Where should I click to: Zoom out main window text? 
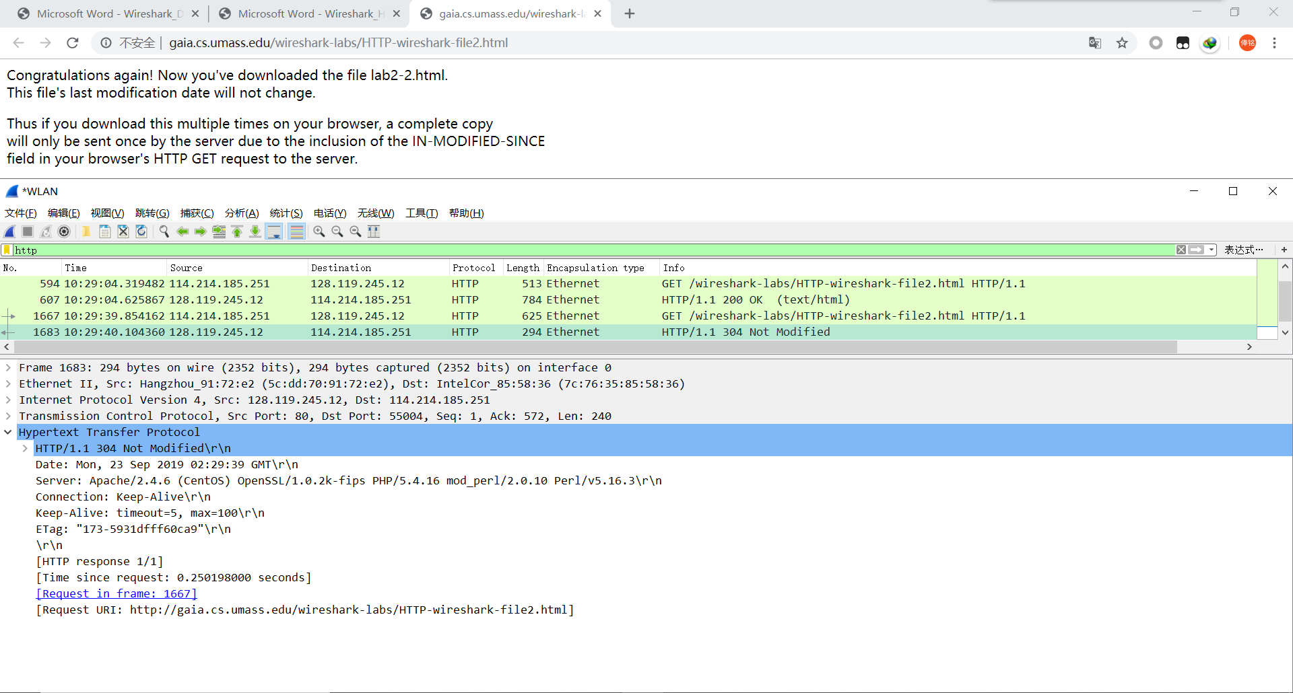pyautogui.click(x=337, y=231)
